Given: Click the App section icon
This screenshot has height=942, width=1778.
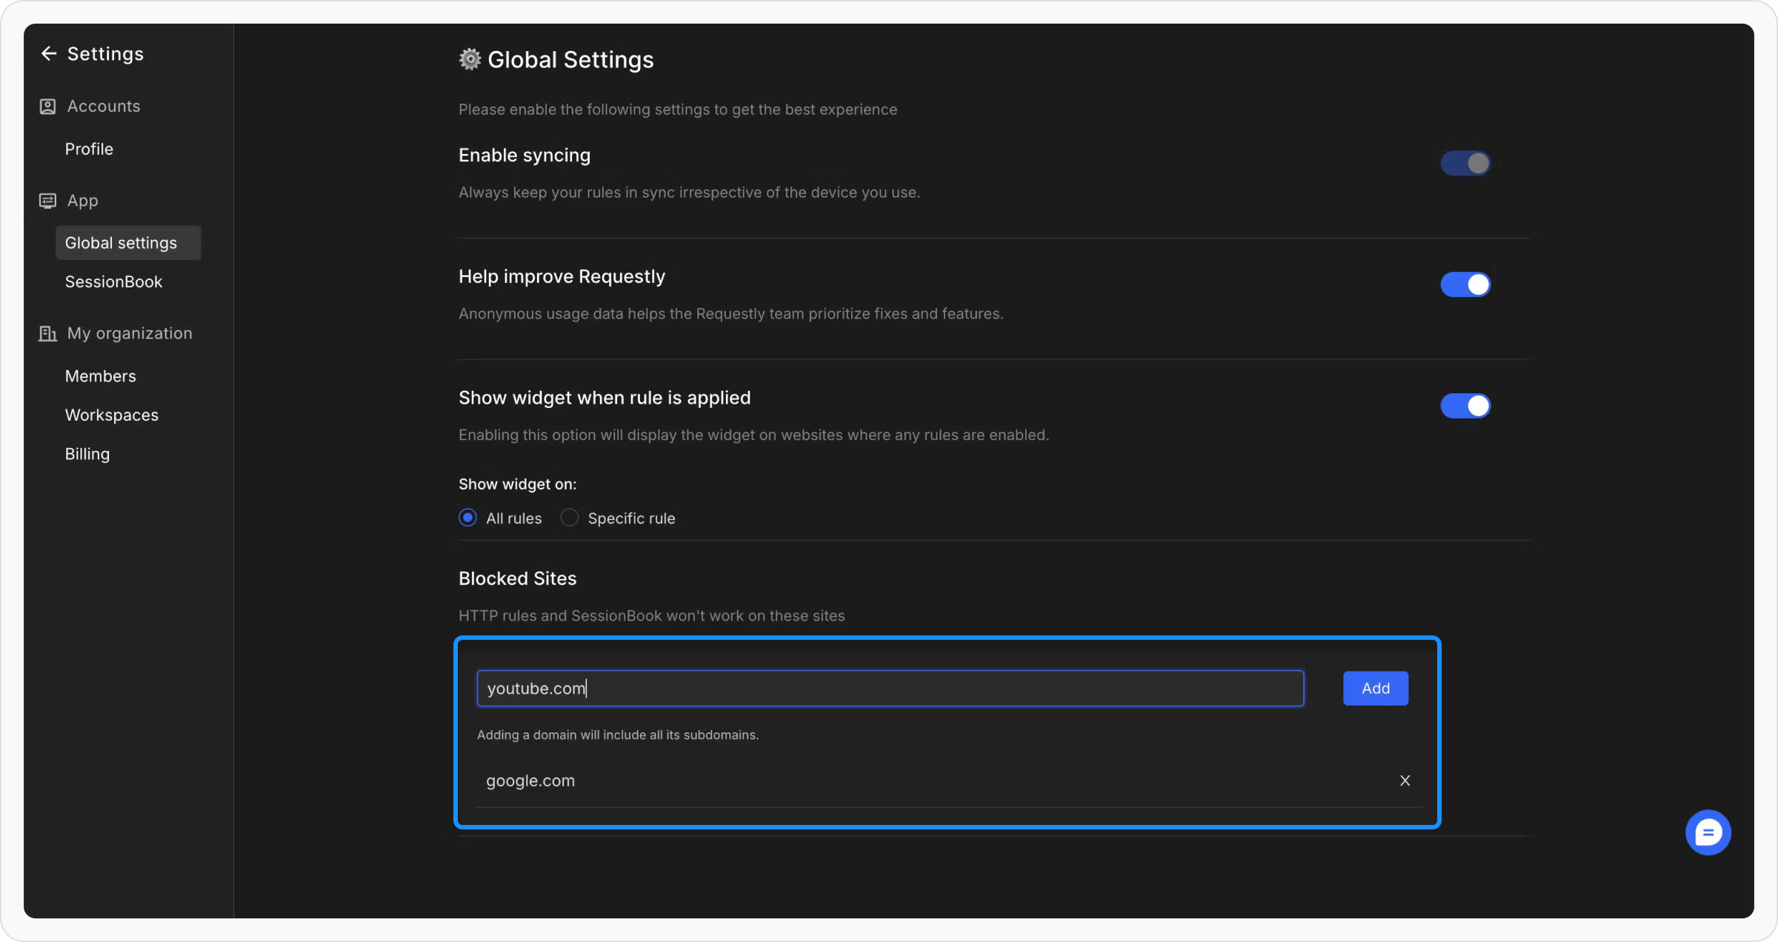Looking at the screenshot, I should click(x=47, y=201).
